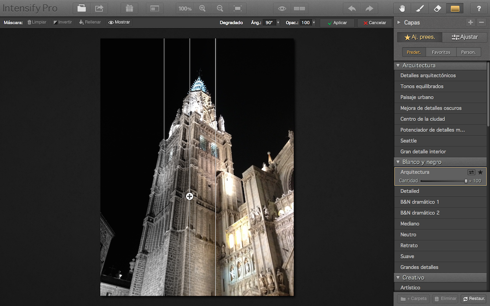This screenshot has height=306, width=490.
Task: Clear the mask with Limpiar
Action: (x=37, y=22)
